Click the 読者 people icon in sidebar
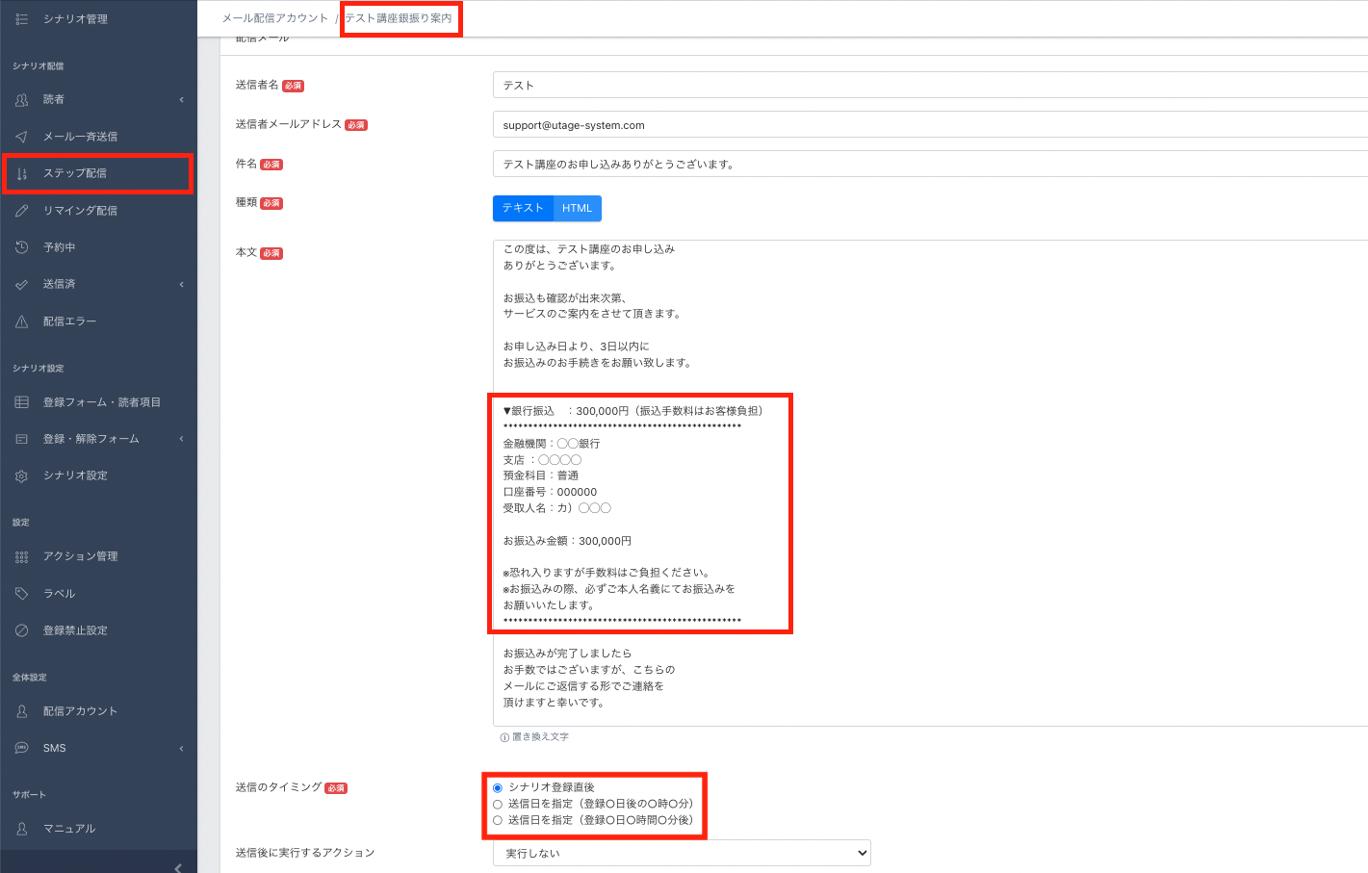1368x873 pixels. [x=21, y=100]
